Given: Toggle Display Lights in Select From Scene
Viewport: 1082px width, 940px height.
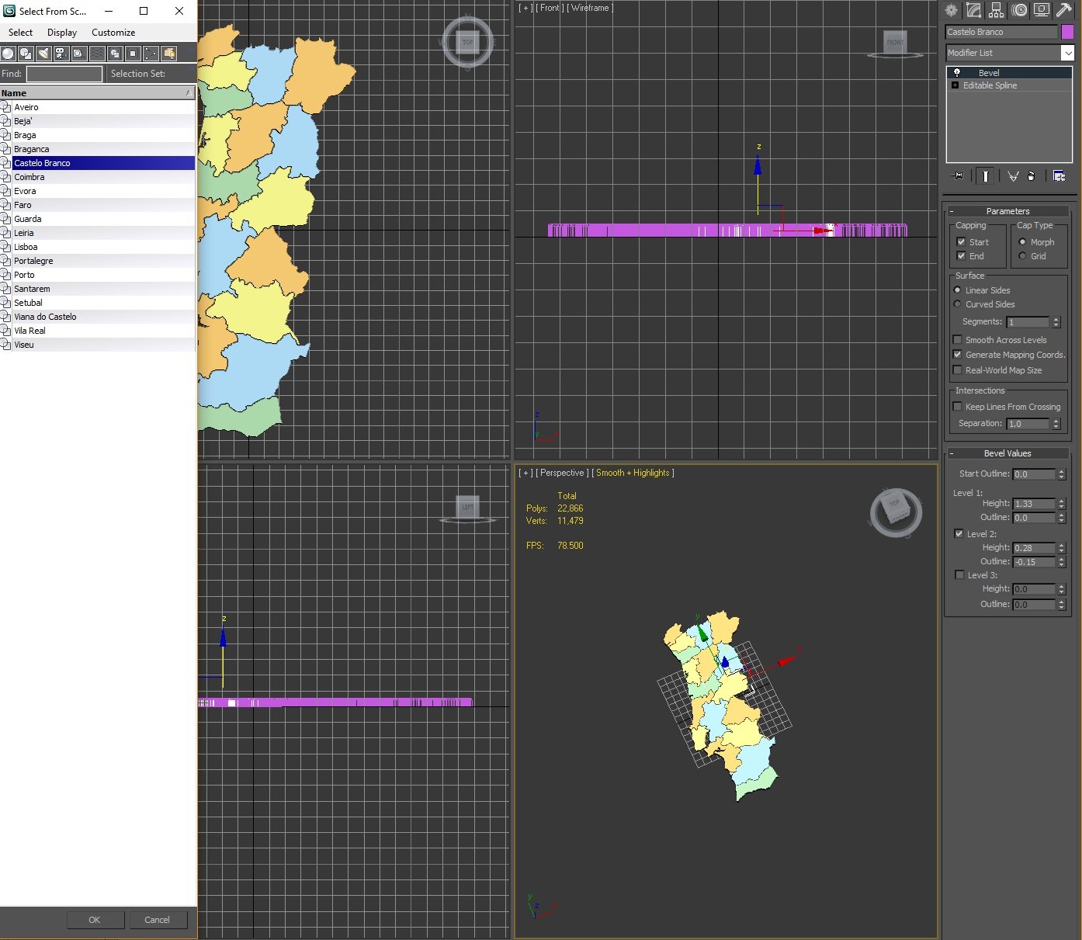Looking at the screenshot, I should [43, 54].
